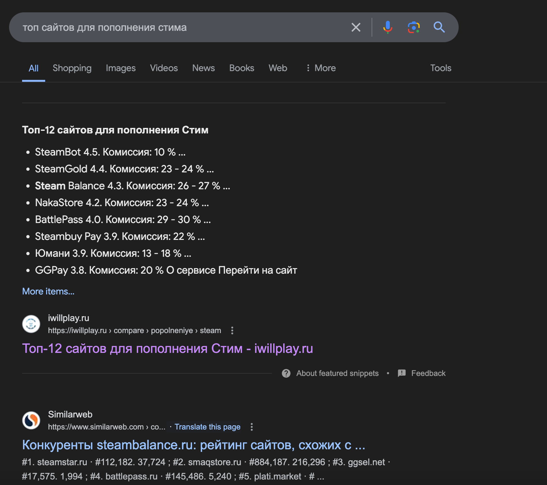Image resolution: width=547 pixels, height=485 pixels.
Task: Click the NakaStore 4.2 list item
Action: [x=122, y=203]
